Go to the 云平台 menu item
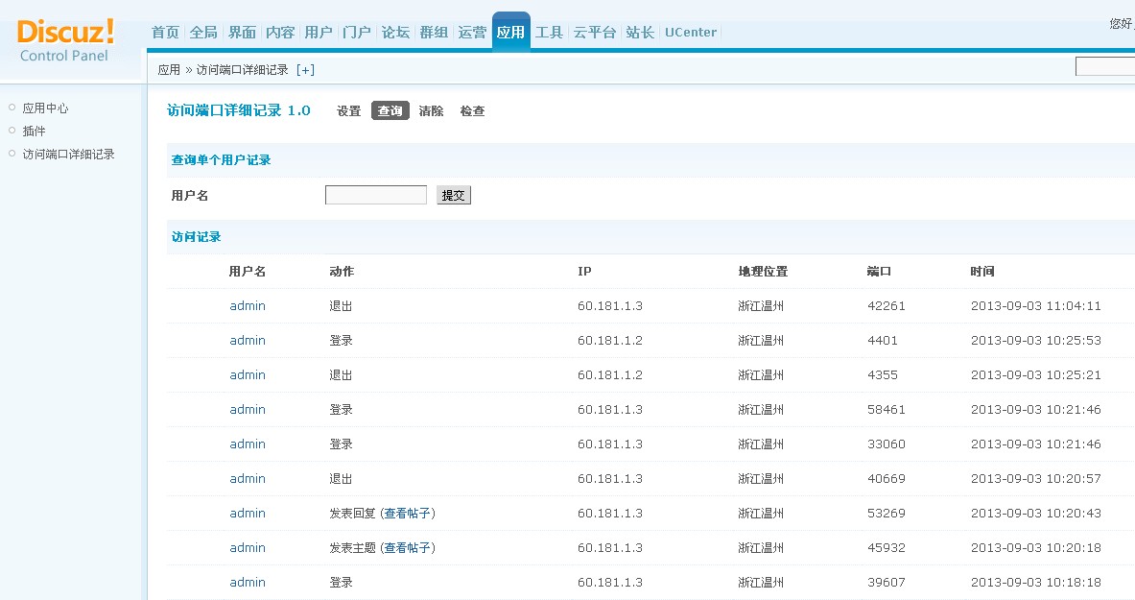This screenshot has height=600, width=1135. [x=595, y=33]
